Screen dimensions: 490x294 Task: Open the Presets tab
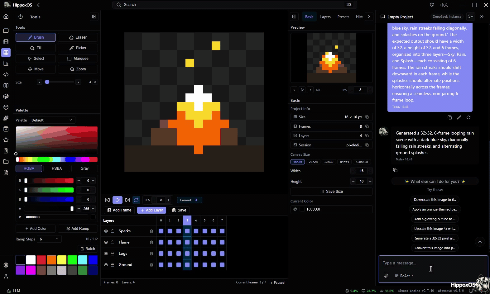pyautogui.click(x=343, y=17)
